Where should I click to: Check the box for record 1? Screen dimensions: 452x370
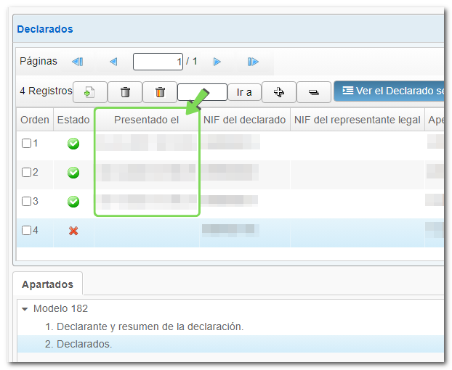point(26,144)
